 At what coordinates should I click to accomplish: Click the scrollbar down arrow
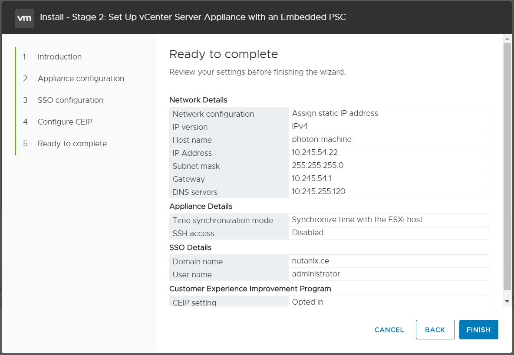507,301
